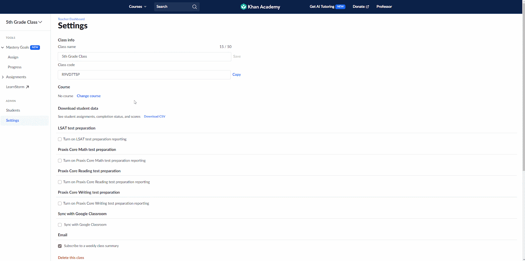Enable LSAT test preparation reporting
The image size is (525, 261).
click(60, 139)
